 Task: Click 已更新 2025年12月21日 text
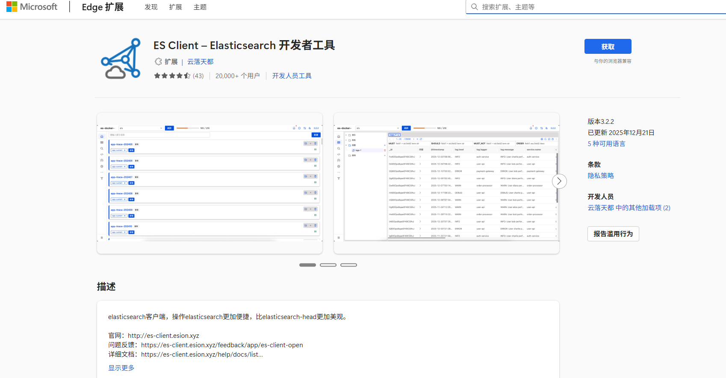pyautogui.click(x=621, y=132)
